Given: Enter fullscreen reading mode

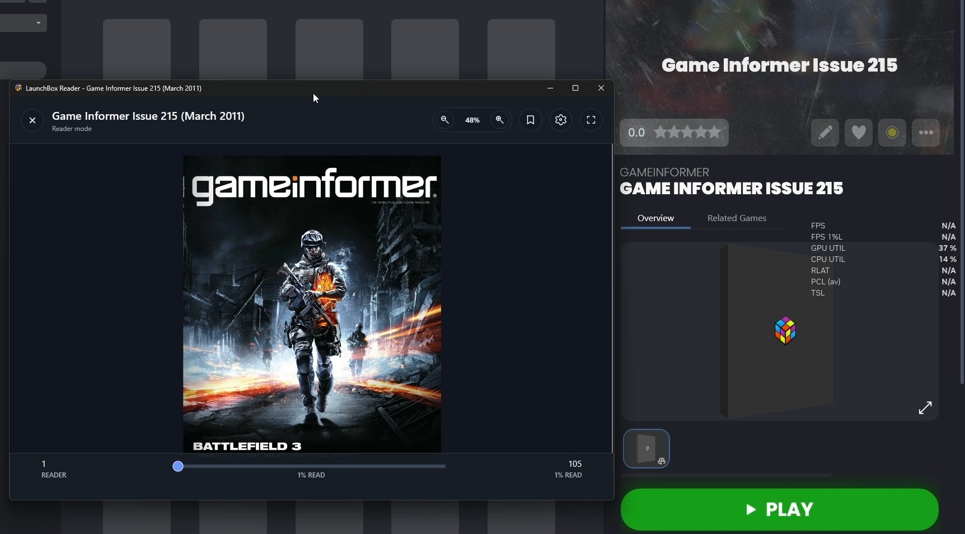Looking at the screenshot, I should pos(591,120).
